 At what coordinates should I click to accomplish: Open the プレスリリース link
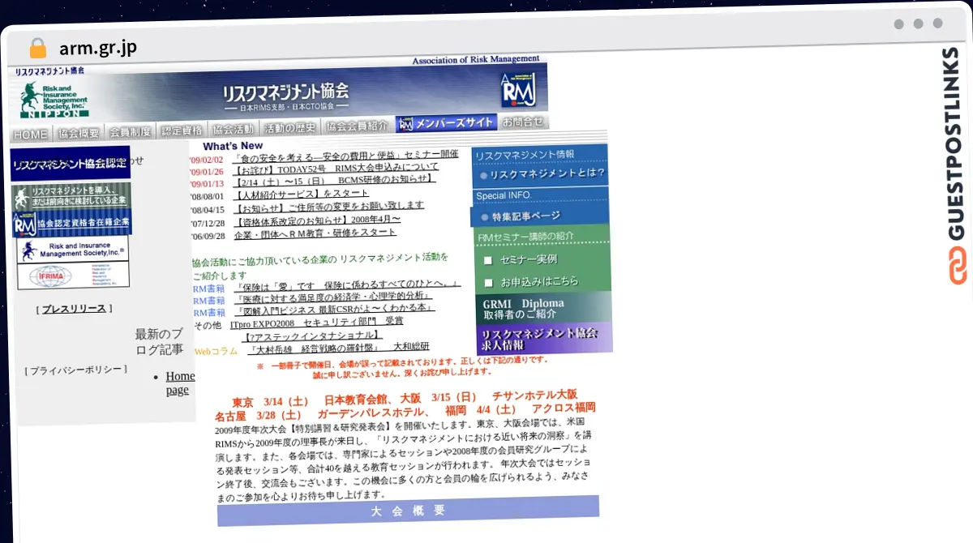click(74, 309)
